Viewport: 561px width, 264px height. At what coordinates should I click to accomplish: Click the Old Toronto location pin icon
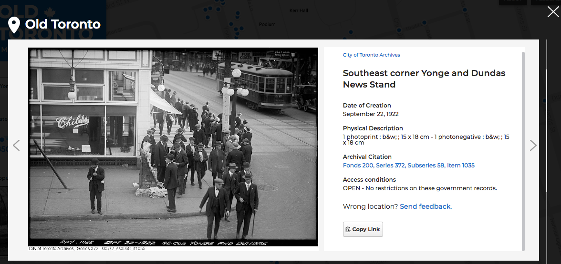[x=14, y=25]
